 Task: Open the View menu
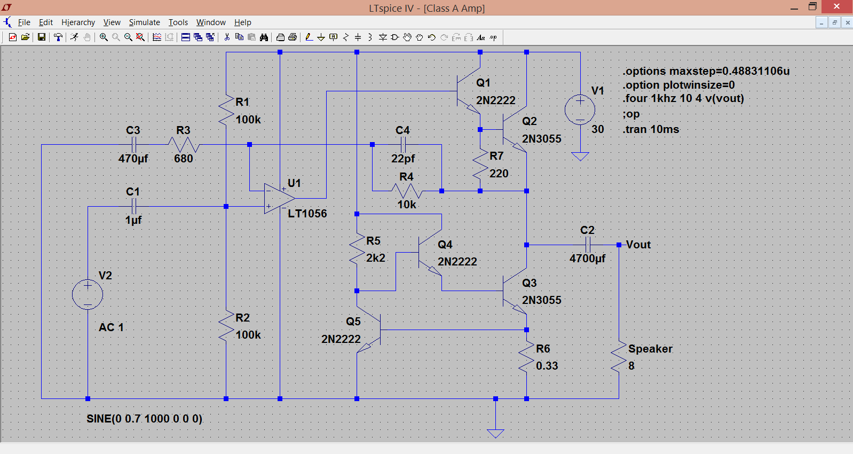112,22
